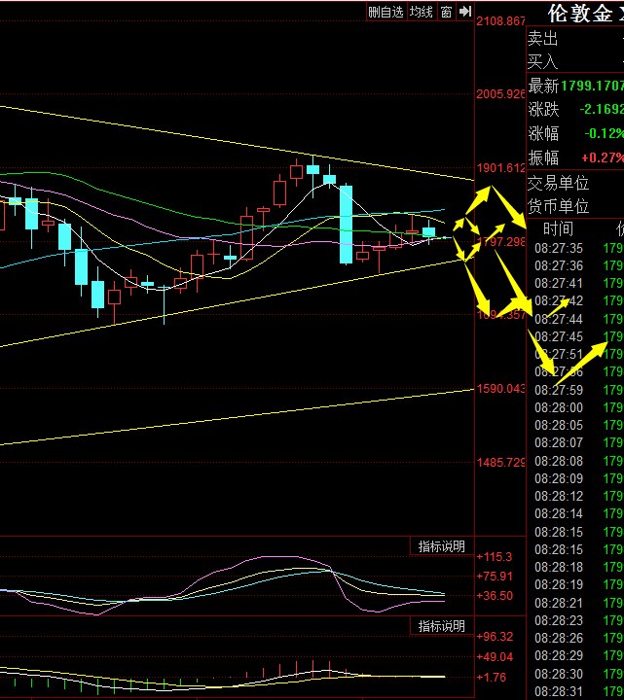Select the tick row 08:27:59
Image resolution: width=624 pixels, height=700 pixels.
[x=575, y=390]
